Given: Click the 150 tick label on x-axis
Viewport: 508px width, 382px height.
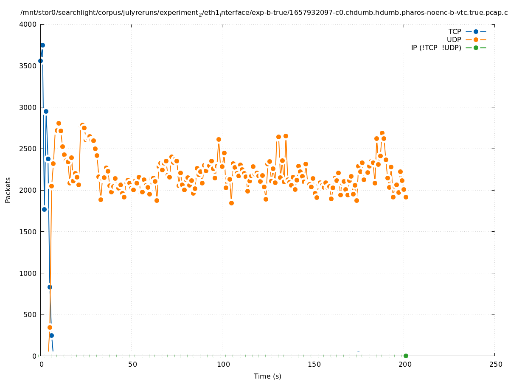Looking at the screenshot, I should pos(314,364).
